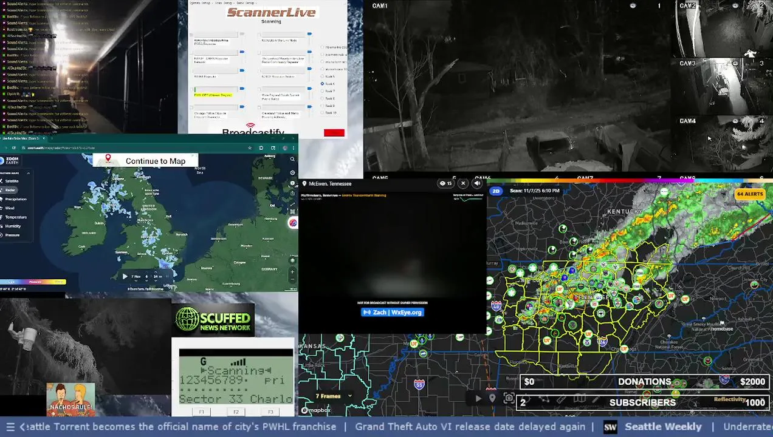This screenshot has width=773, height=437.
Task: Zoom out on Zoom Earth map
Action: (x=292, y=279)
